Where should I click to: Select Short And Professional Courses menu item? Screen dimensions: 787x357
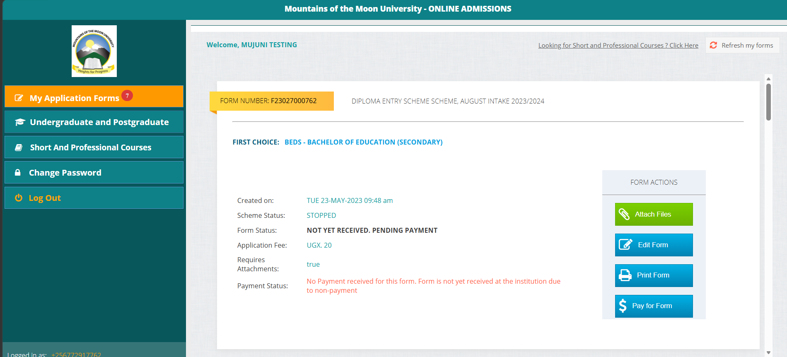coord(91,147)
